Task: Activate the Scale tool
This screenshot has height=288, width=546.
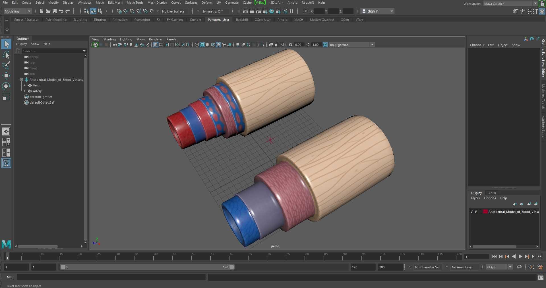Action: tap(6, 97)
